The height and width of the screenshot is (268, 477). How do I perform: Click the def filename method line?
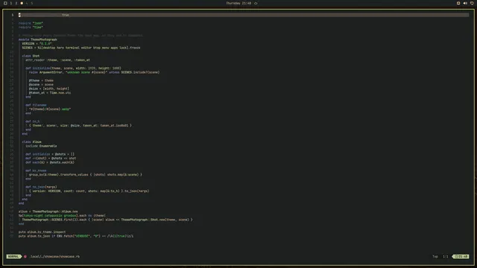pos(36,105)
